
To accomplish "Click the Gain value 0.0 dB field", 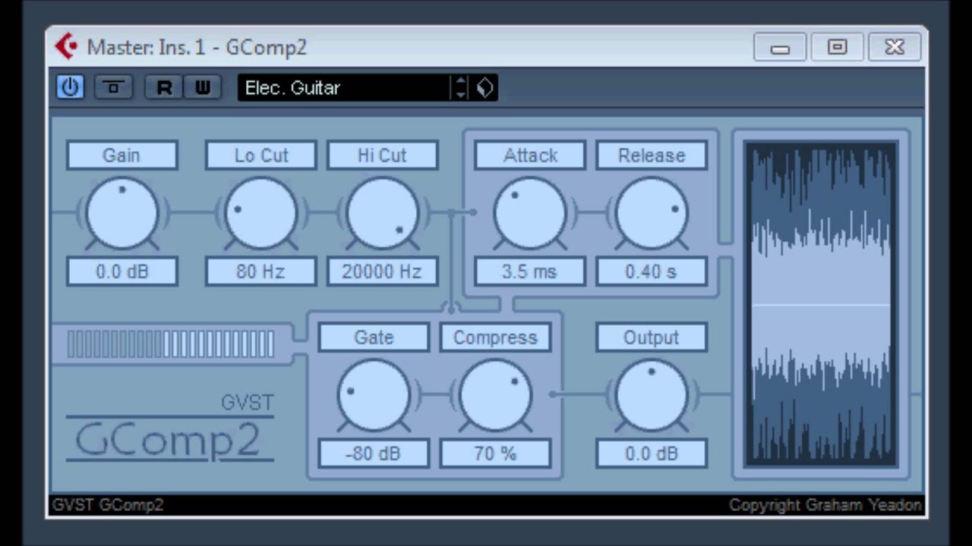I will pos(121,271).
